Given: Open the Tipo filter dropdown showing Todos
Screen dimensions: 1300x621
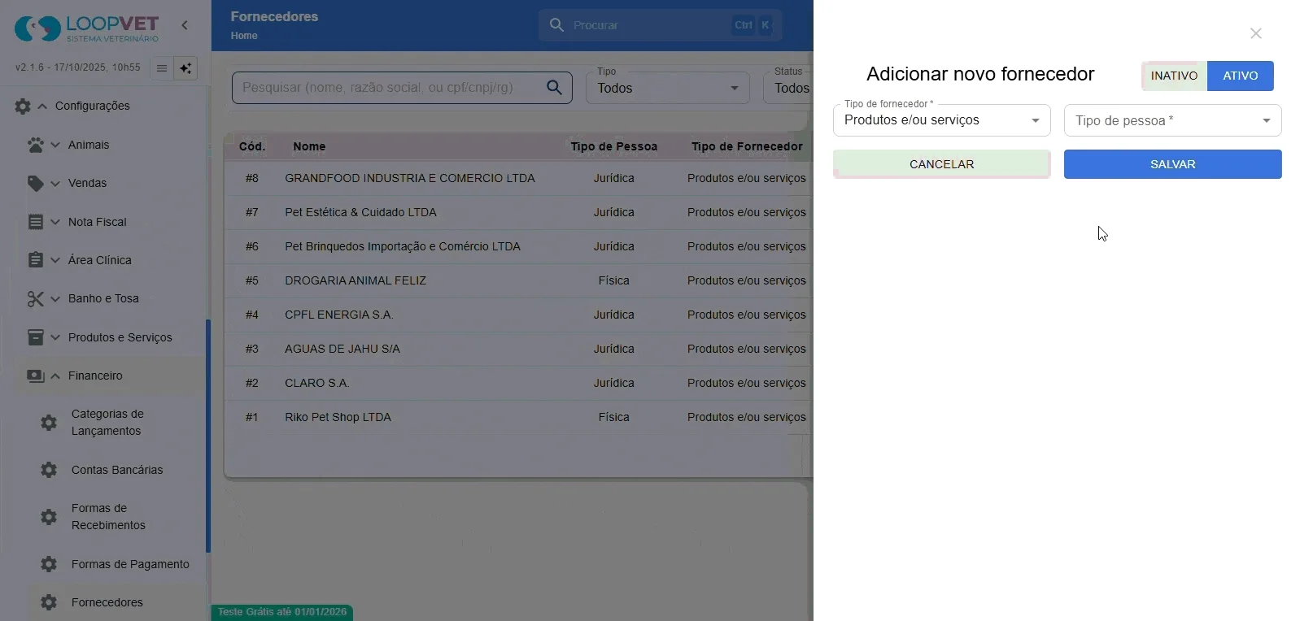Looking at the screenshot, I should pyautogui.click(x=668, y=87).
